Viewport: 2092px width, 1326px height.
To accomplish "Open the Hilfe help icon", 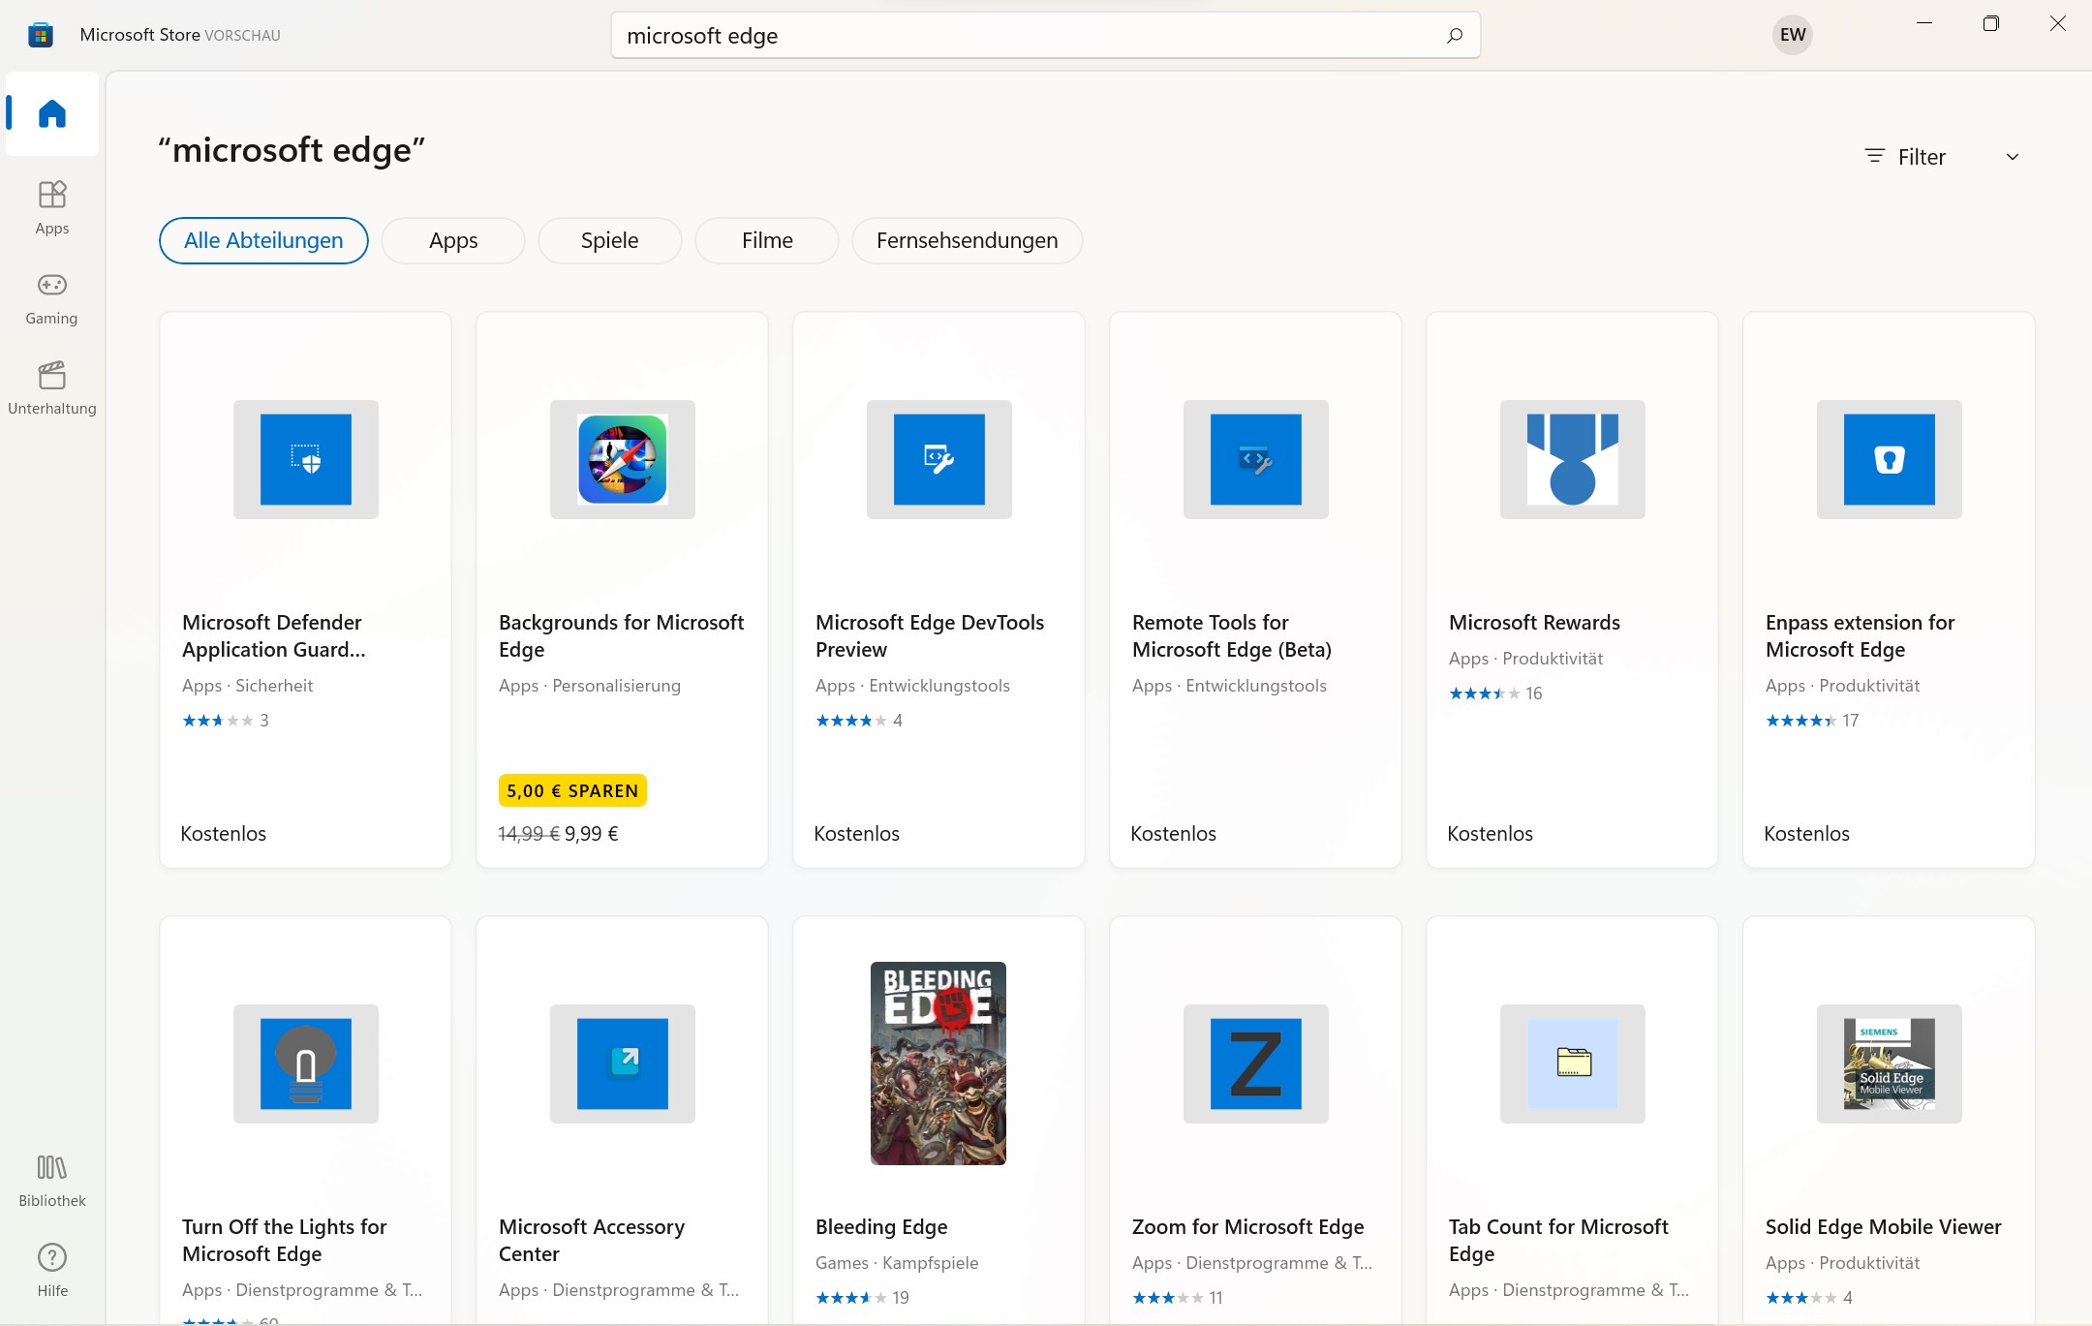I will [x=52, y=1270].
